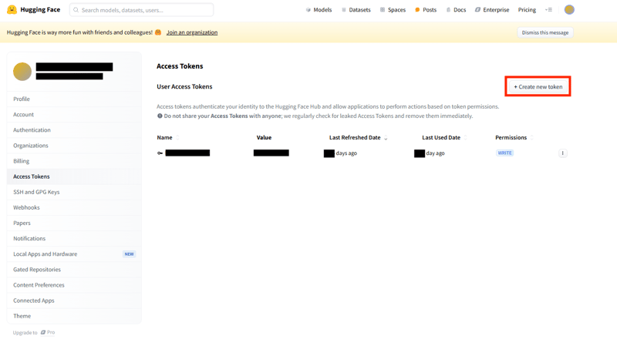Click the Upgrade to Pro link

click(34, 333)
